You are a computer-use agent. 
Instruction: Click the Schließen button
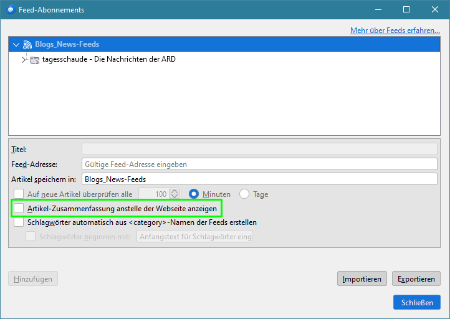click(417, 302)
